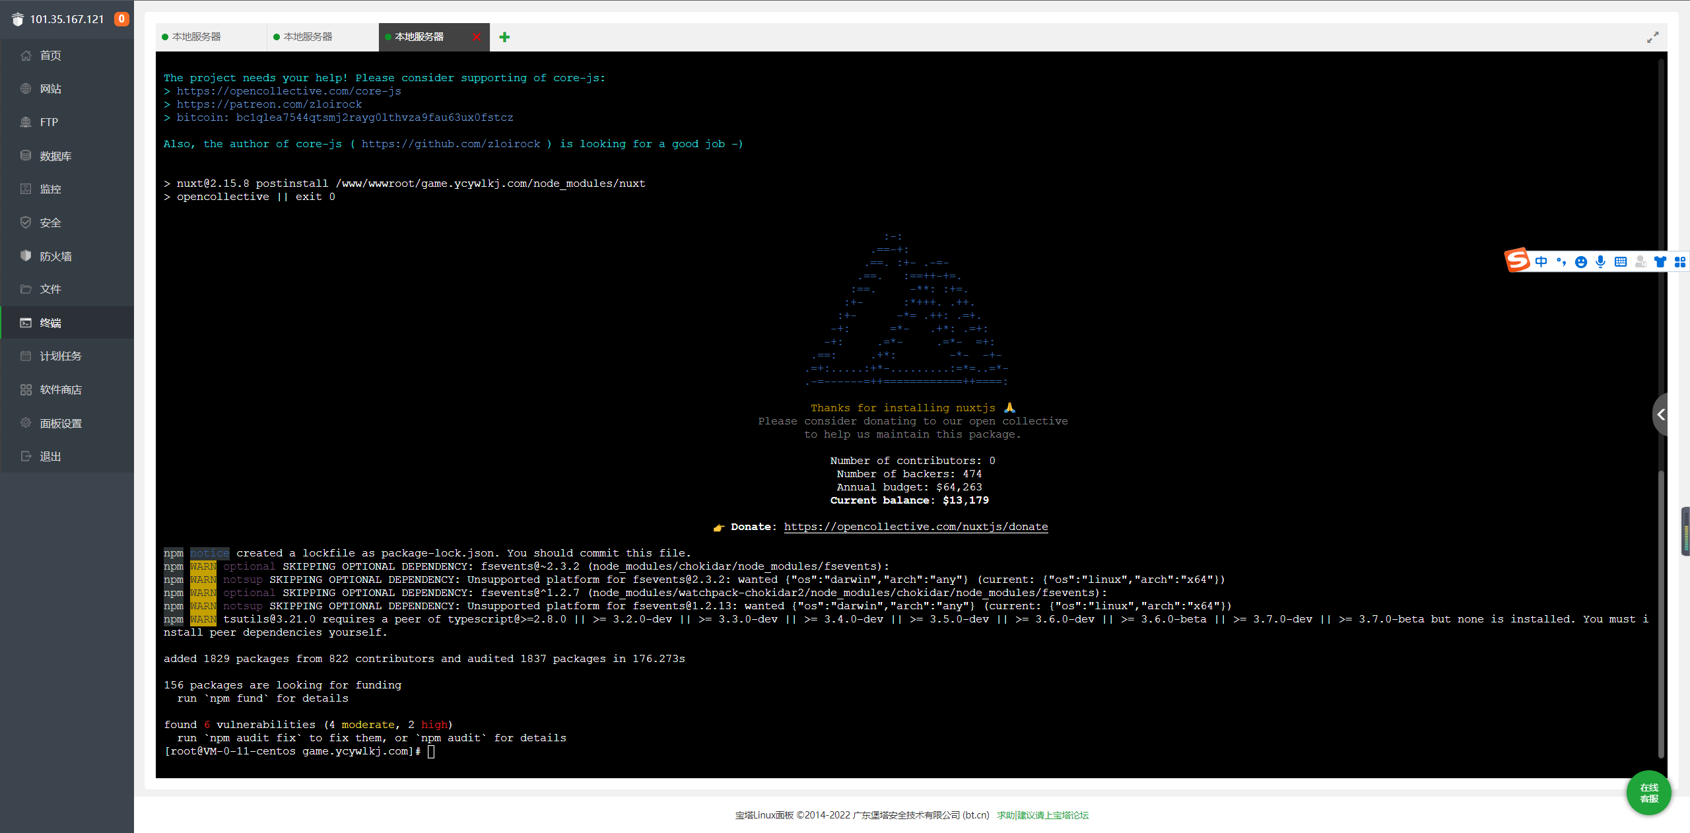Open the 软件商店 software store

pos(60,389)
